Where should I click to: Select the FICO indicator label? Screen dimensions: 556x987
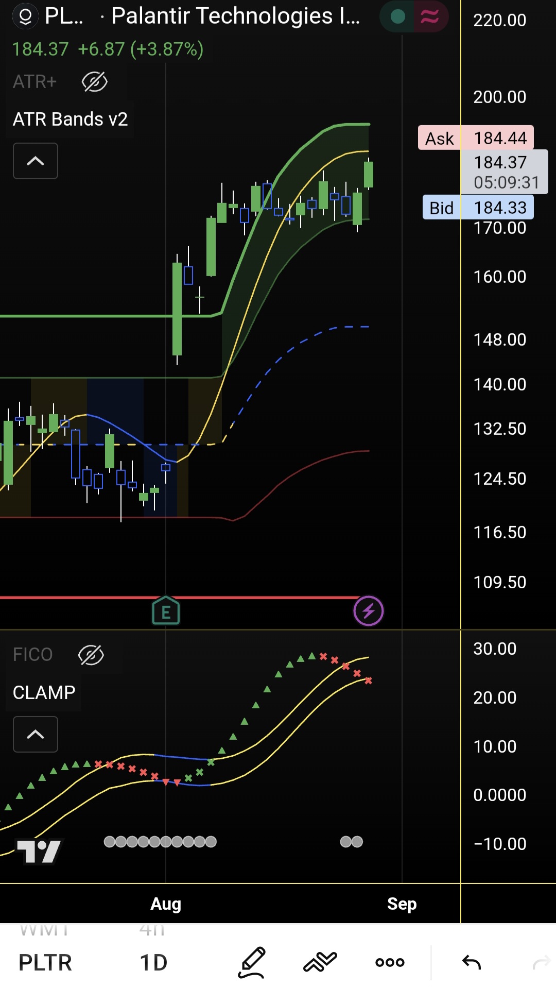coord(32,655)
